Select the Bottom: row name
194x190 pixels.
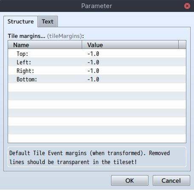click(27, 79)
